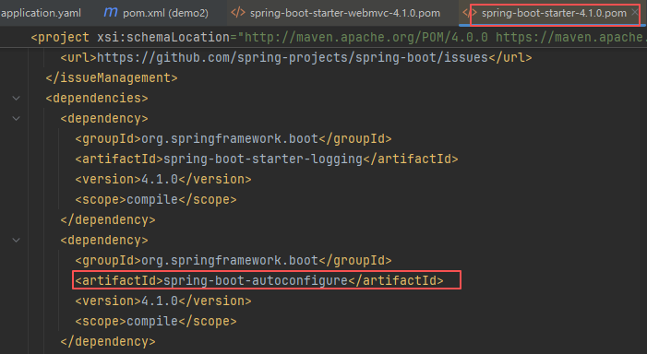
Task: Click artifactId spring-boot-starter-logging line
Action: point(267,159)
